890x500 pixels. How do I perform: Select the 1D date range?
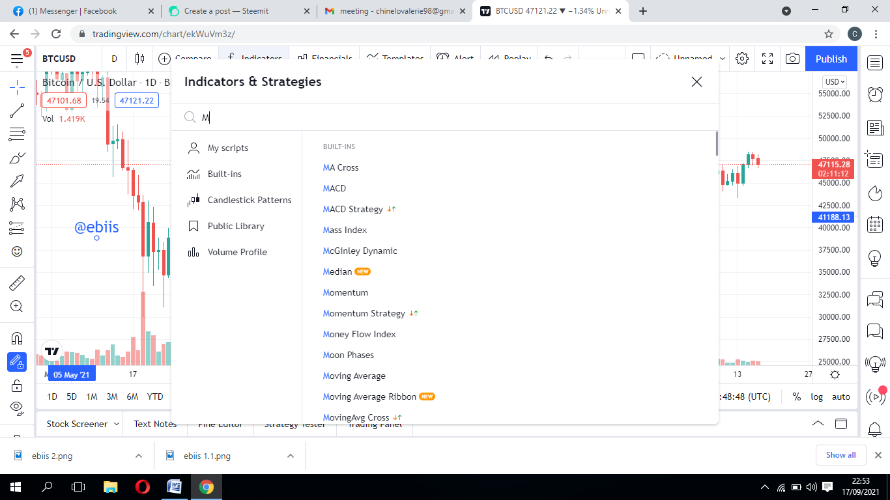[x=52, y=396]
